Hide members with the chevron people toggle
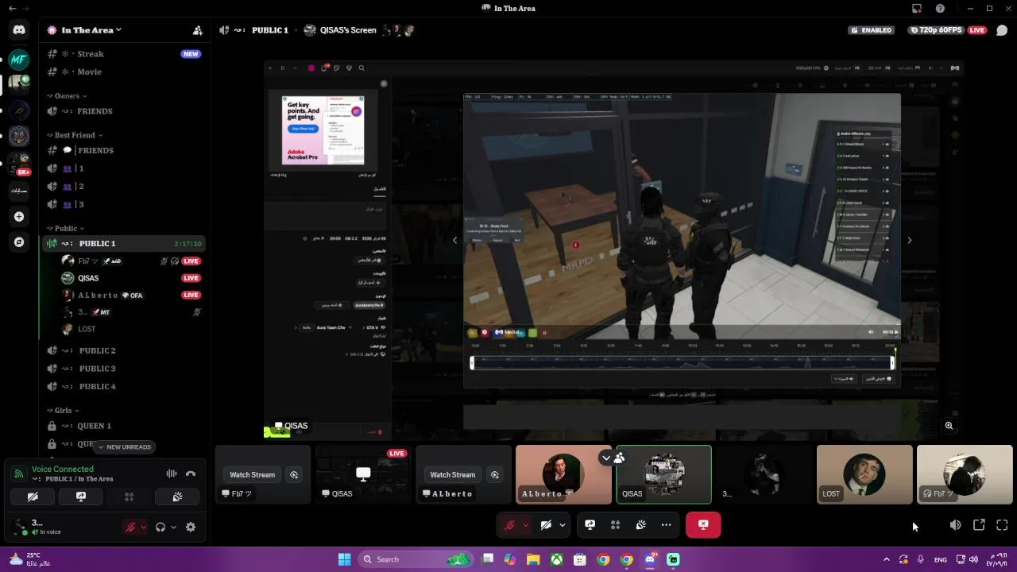1017x572 pixels. 613,458
